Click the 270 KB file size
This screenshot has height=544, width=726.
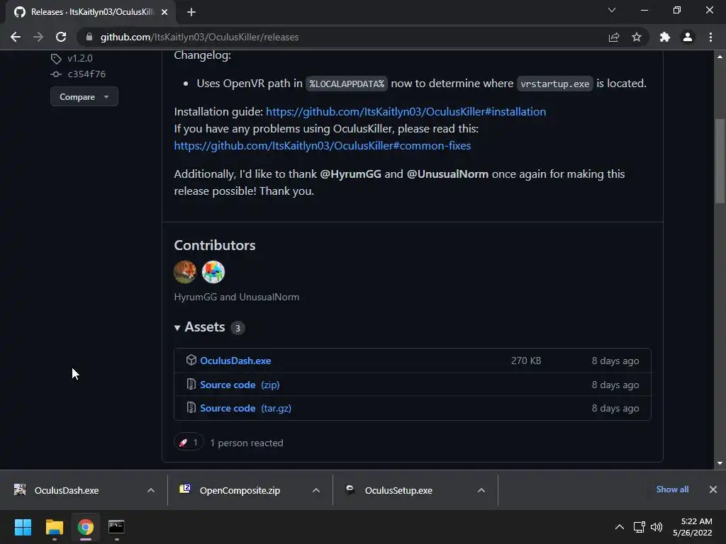(x=526, y=361)
